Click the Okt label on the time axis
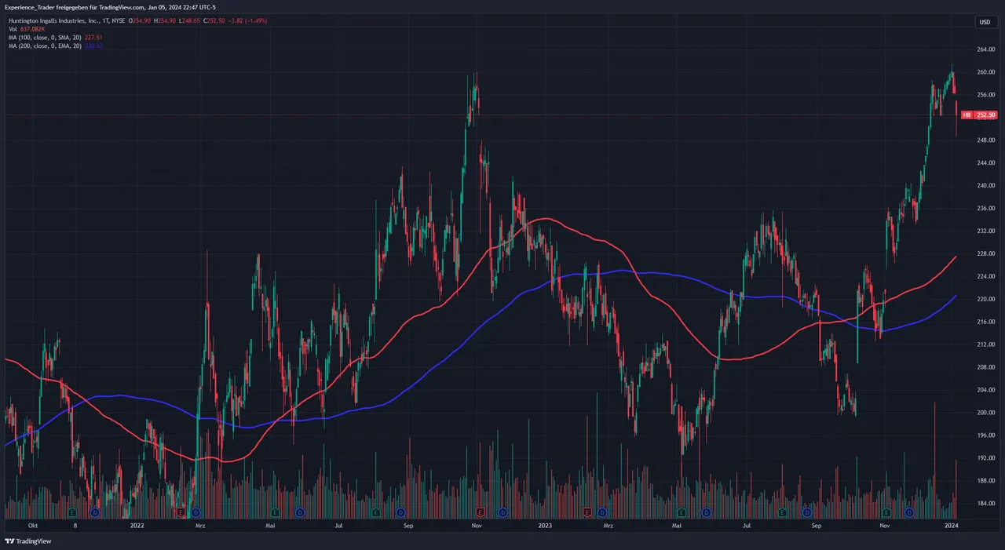This screenshot has width=1005, height=550. click(x=33, y=526)
